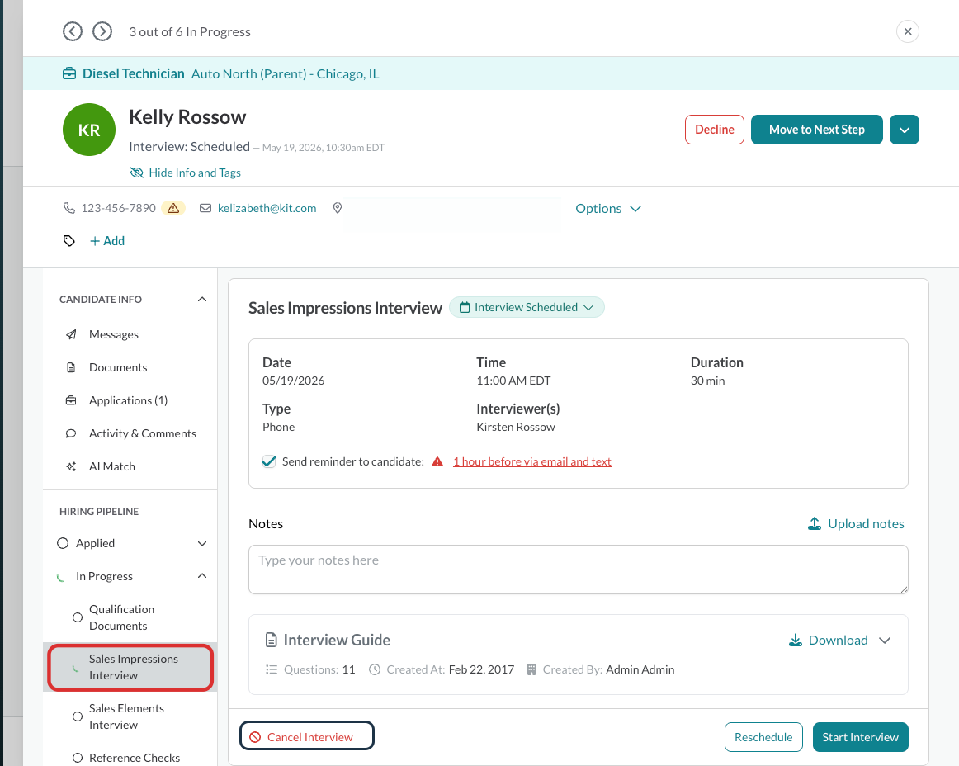The width and height of the screenshot is (959, 766).
Task: Select the Applied pipeline stage circle
Action: coord(63,543)
